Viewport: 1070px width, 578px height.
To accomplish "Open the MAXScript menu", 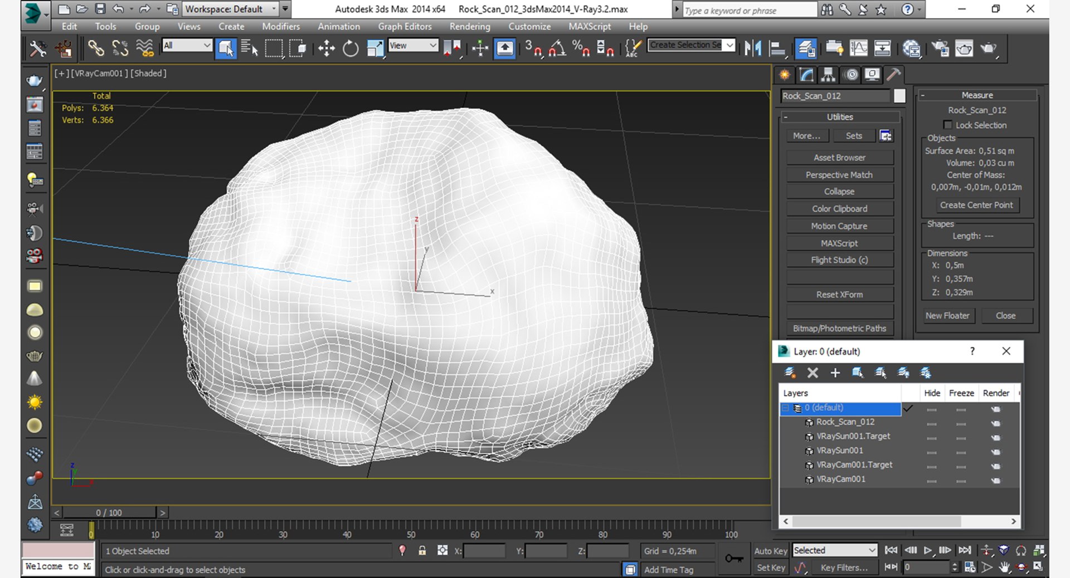I will tap(590, 26).
